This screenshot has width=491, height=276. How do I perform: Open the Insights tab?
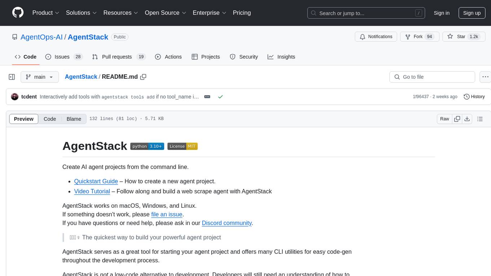(281, 57)
